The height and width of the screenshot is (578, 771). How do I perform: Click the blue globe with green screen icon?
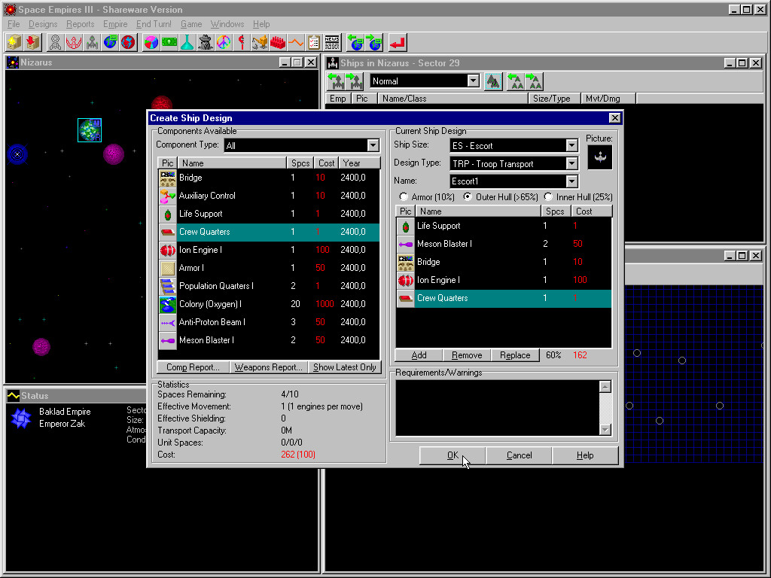pos(110,42)
